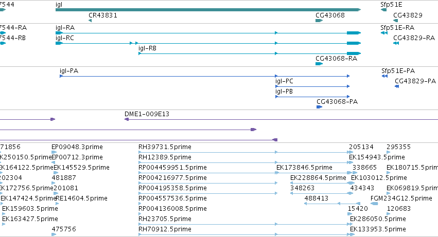Click EK154943.5prime EST label
The image size is (438, 237).
tap(377, 157)
